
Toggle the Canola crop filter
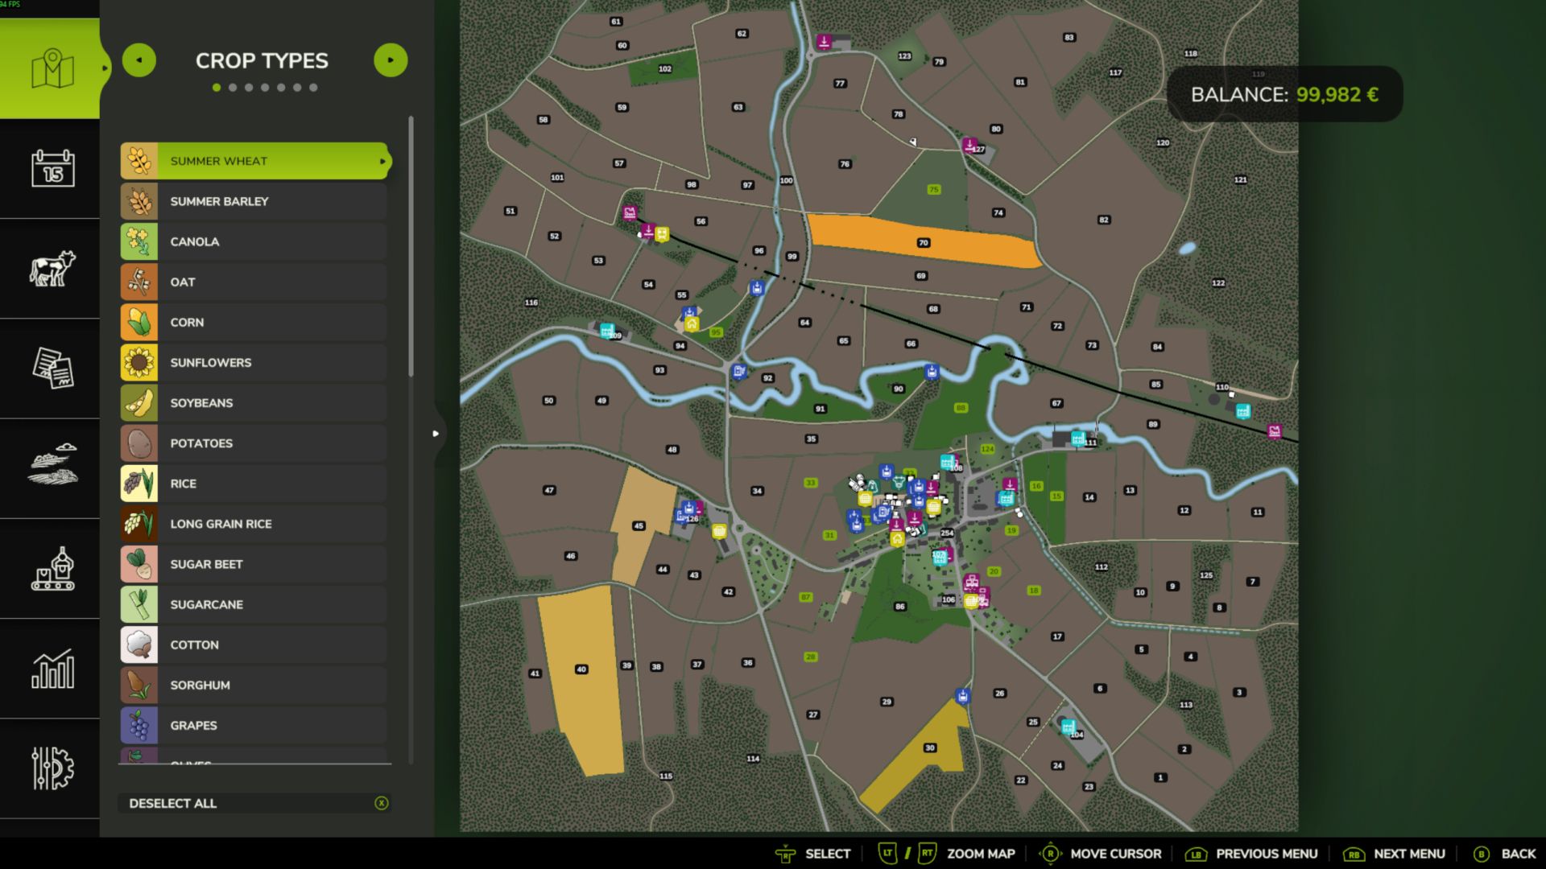[252, 241]
